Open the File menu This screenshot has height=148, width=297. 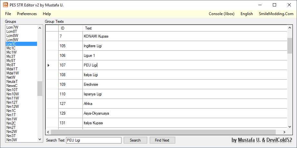8,14
